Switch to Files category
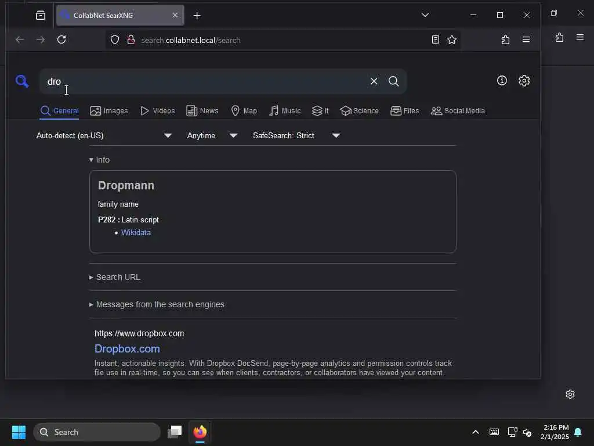 [x=404, y=111]
